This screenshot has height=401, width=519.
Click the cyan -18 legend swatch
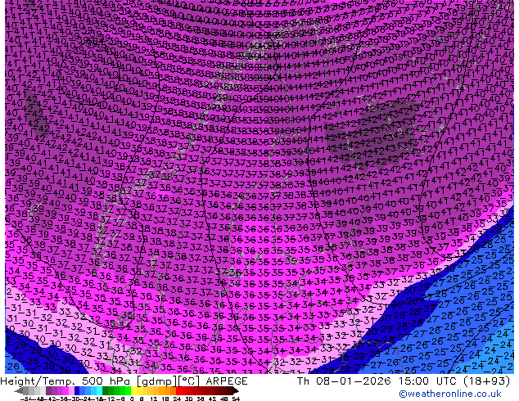point(100,390)
